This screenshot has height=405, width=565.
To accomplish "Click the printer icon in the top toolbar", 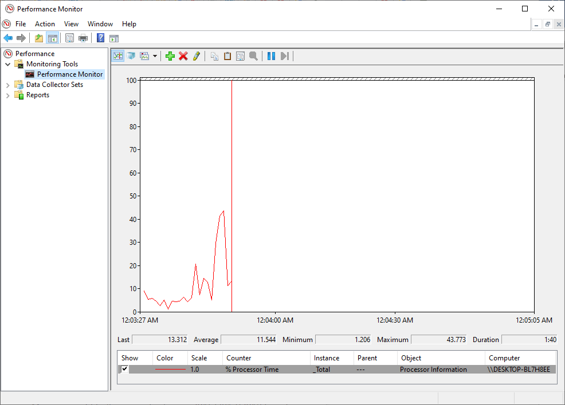I will [83, 38].
